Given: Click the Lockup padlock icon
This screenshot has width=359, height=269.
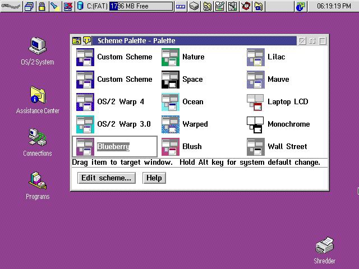Looking at the screenshot, I should coord(42,6).
